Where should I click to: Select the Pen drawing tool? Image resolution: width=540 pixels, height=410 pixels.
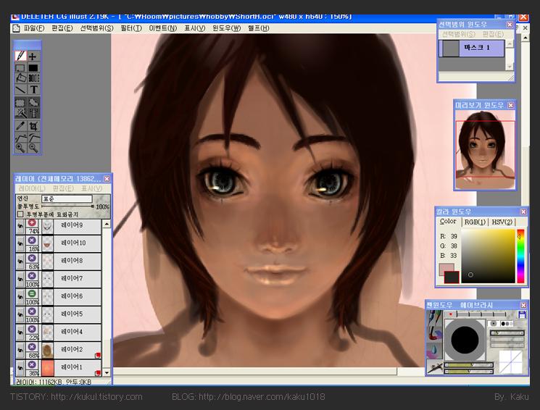click(21, 56)
